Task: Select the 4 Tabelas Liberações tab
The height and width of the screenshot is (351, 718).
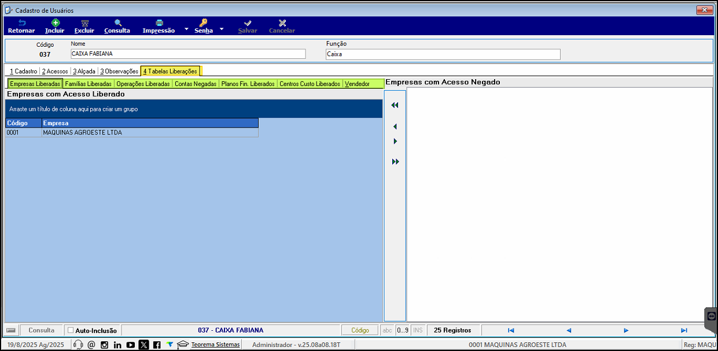Action: click(x=170, y=71)
